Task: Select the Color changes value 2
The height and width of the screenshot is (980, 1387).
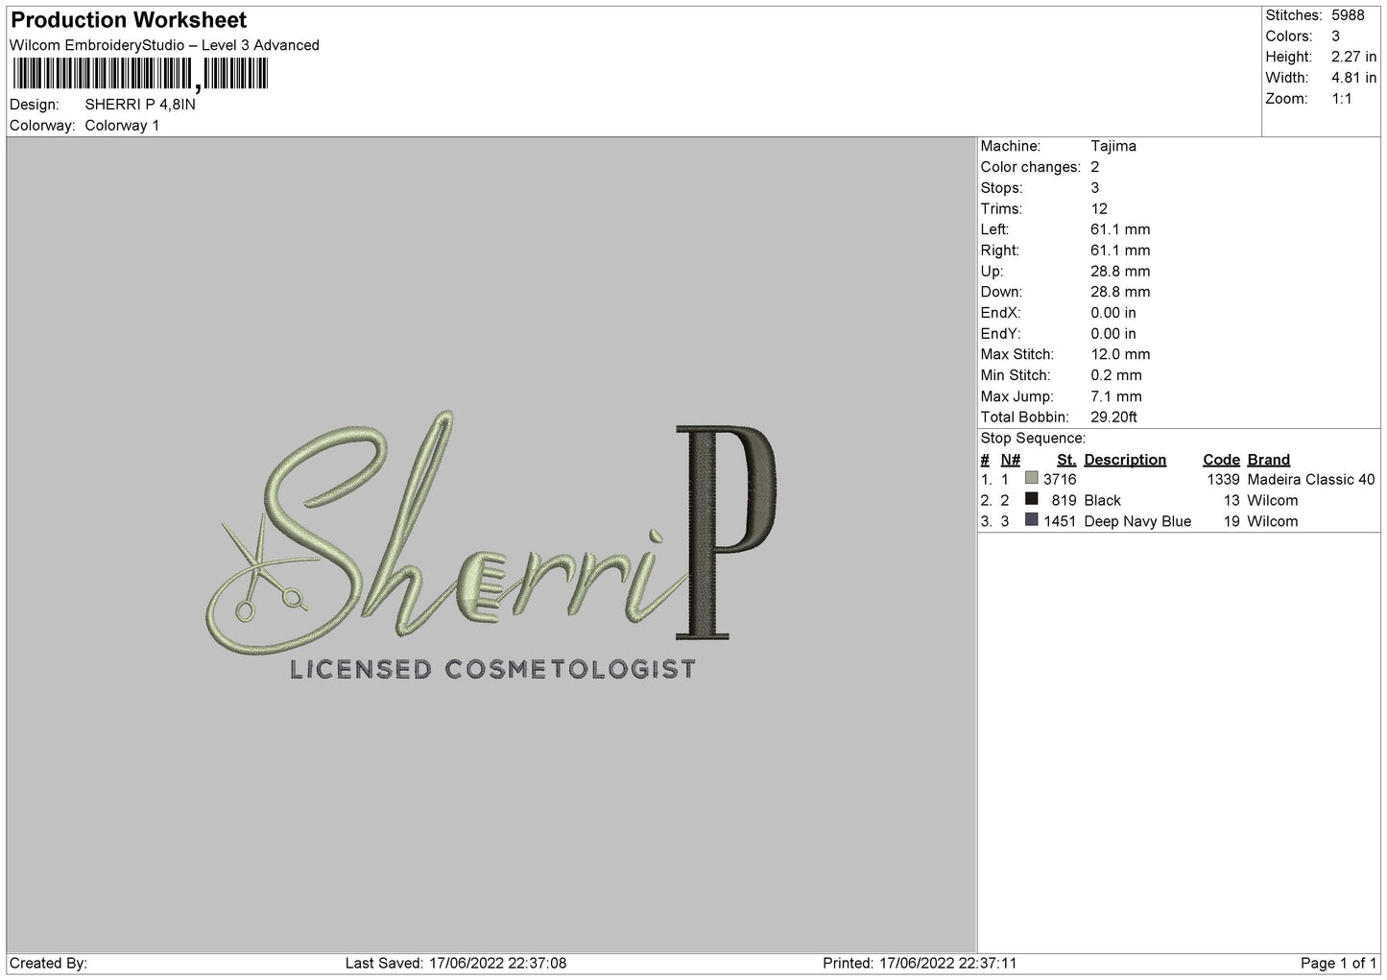Action: (1094, 167)
